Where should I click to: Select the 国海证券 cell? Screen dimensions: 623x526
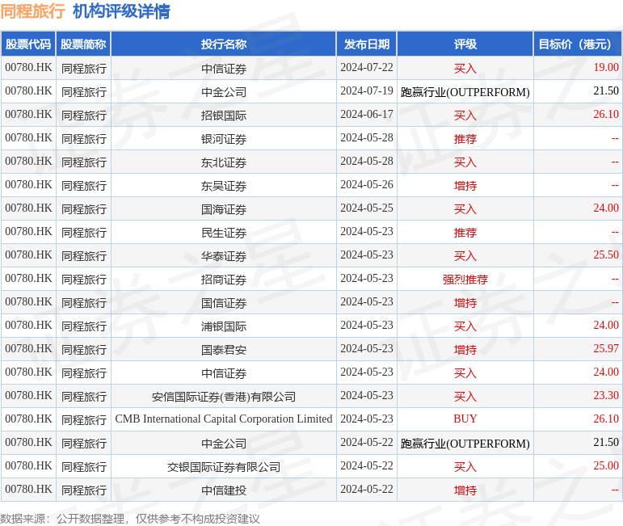224,209
